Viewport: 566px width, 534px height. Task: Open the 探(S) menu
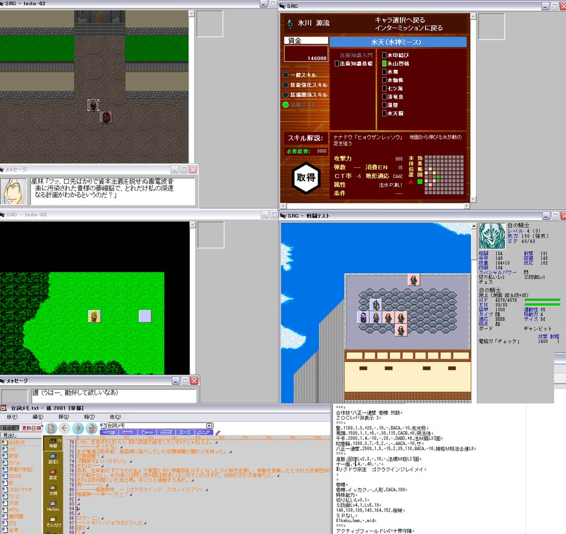pos(63,417)
